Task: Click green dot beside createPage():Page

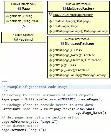Action: (51, 26)
